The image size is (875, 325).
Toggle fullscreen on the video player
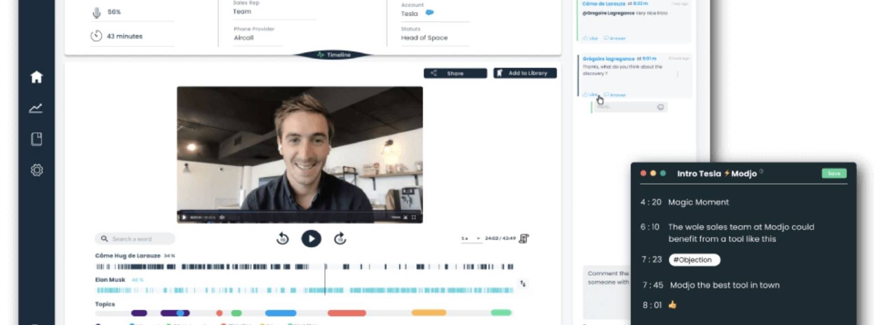click(414, 218)
